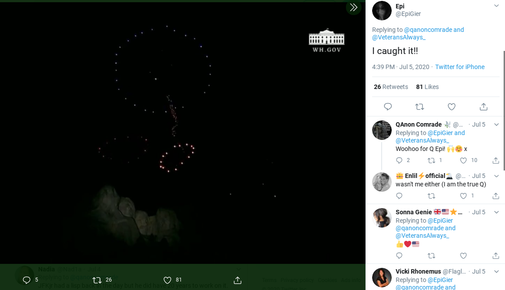Image resolution: width=505 pixels, height=290 pixels.
Task: Reply to Epi's main tweet
Action: click(388, 107)
